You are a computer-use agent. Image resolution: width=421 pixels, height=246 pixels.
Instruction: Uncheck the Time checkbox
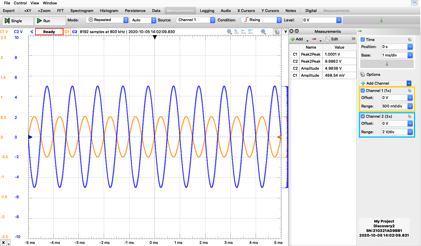pyautogui.click(x=363, y=40)
